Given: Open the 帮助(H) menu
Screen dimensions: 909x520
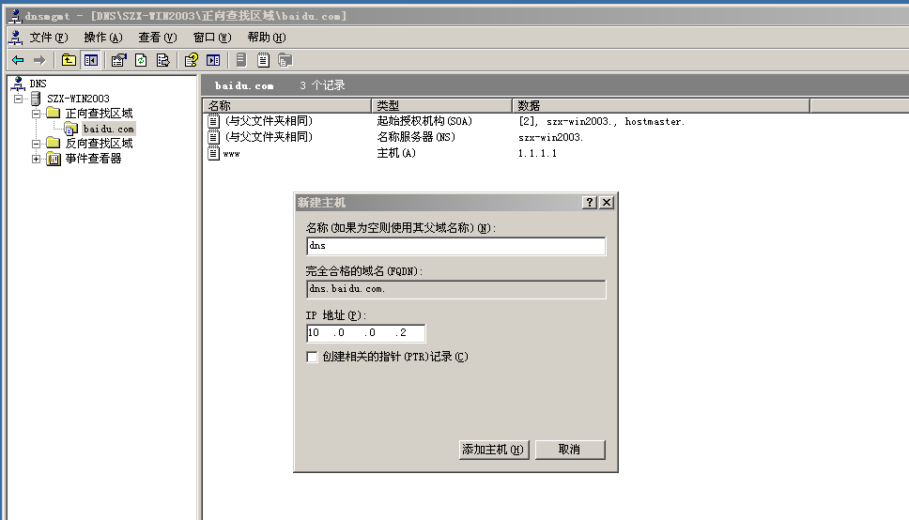Looking at the screenshot, I should point(267,38).
